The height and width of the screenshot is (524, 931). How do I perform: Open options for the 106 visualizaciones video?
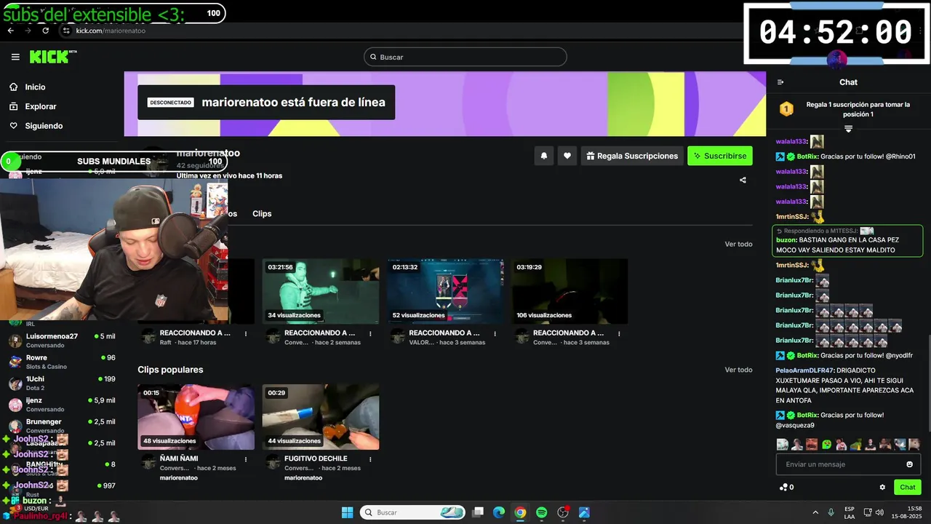[619, 333]
